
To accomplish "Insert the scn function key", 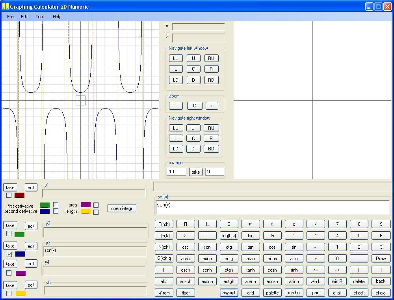I will pos(207,247).
